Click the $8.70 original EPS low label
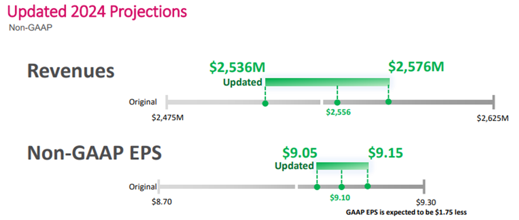Image resolution: width=519 pixels, height=220 pixels. point(162,202)
